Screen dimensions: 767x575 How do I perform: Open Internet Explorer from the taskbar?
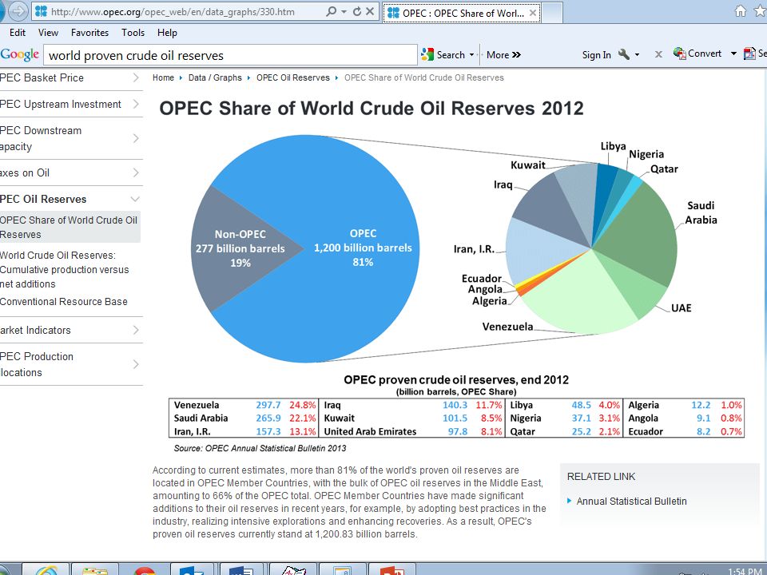[46, 569]
